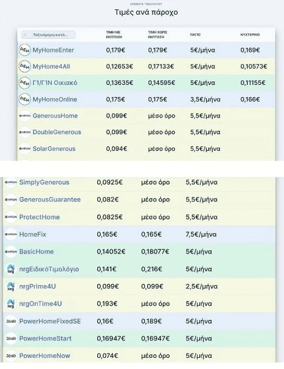This screenshot has width=284, height=369.
Task: Click the search icon in sort field
Action: (25, 35)
